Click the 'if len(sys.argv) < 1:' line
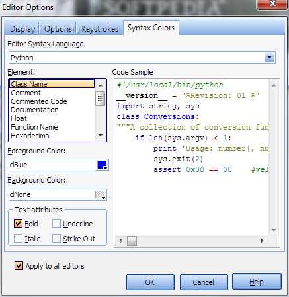 pyautogui.click(x=183, y=138)
